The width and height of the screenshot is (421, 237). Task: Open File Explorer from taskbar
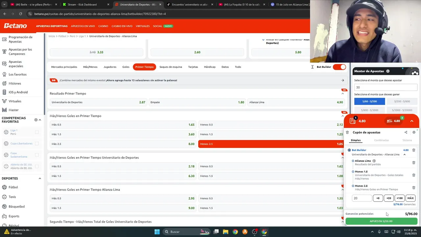[x=226, y=232]
